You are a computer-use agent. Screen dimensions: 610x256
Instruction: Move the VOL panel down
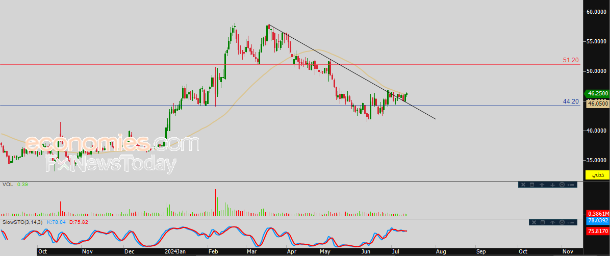click(552, 185)
